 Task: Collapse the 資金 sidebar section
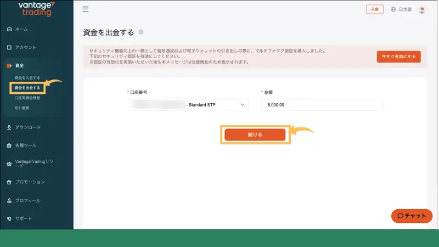tap(19, 65)
